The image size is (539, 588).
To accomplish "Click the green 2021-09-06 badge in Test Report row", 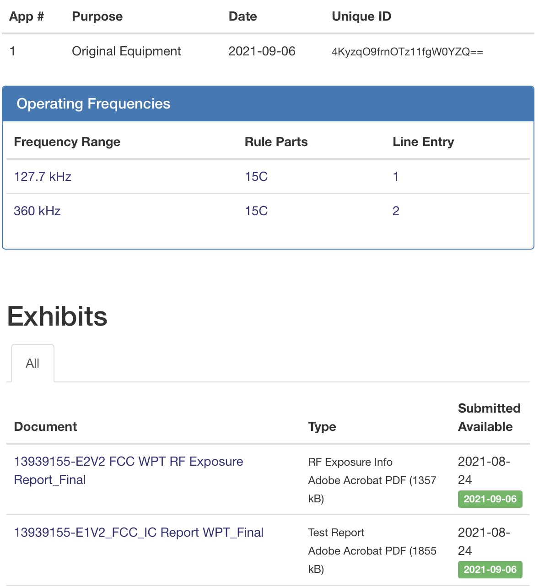I will point(490,570).
